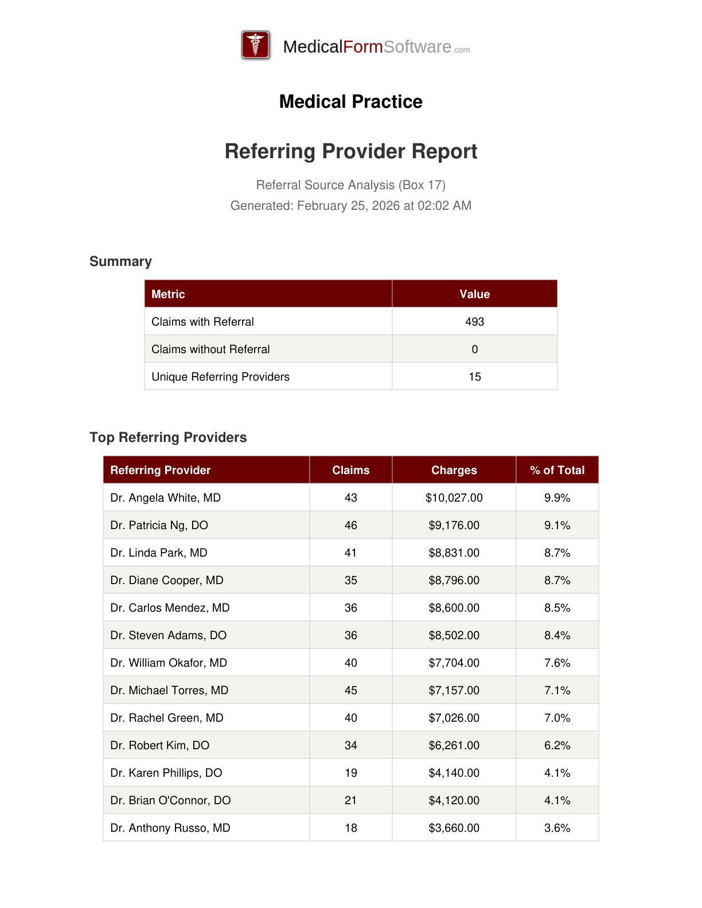Click the Medical Practice heading
Image resolution: width=702 pixels, height=908 pixels.
pos(350,101)
